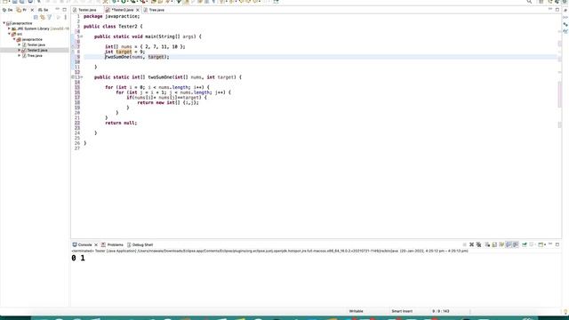The height and width of the screenshot is (320, 569).
Task: Minimize the editor area
Action: point(550,10)
